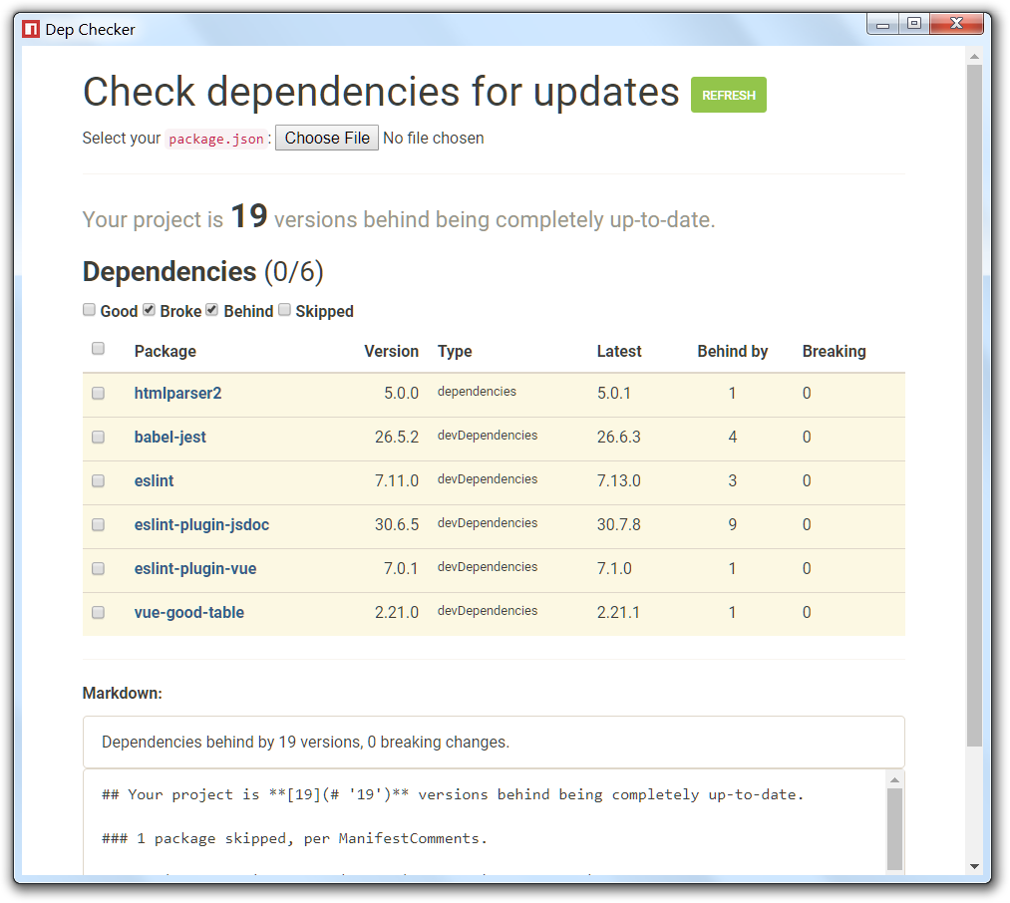Uncheck the Behind filter checkbox

[212, 310]
